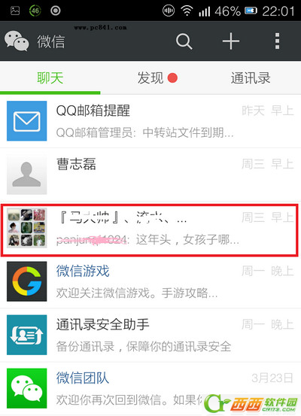Open the 微信游戏 G logo icon
301x416 pixels.
point(27,281)
